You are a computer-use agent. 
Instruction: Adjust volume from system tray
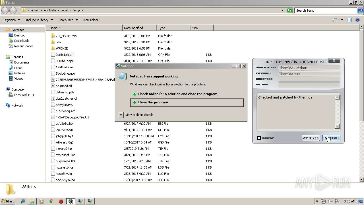click(x=330, y=201)
